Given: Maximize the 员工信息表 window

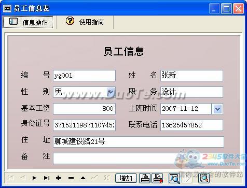Looking at the screenshot, I should (x=226, y=8).
